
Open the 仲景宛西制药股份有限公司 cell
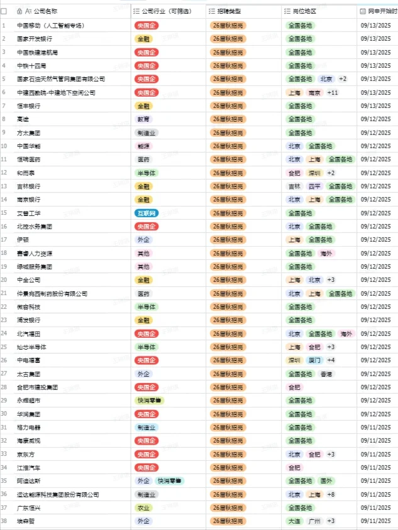tap(74, 293)
